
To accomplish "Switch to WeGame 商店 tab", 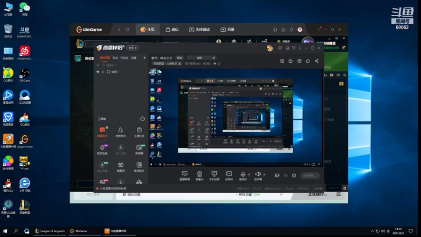I will pyautogui.click(x=172, y=29).
